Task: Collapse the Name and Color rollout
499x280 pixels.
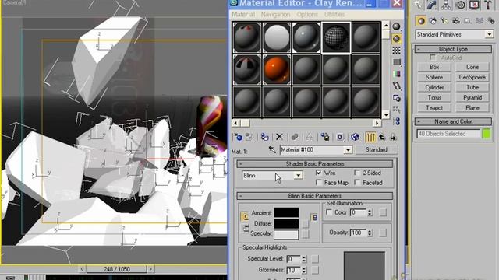Action: (x=453, y=121)
